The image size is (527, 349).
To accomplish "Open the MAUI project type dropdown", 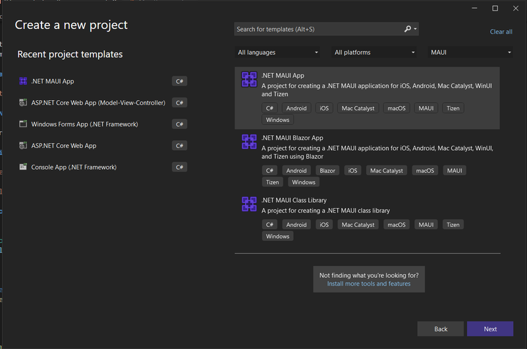I will point(470,53).
